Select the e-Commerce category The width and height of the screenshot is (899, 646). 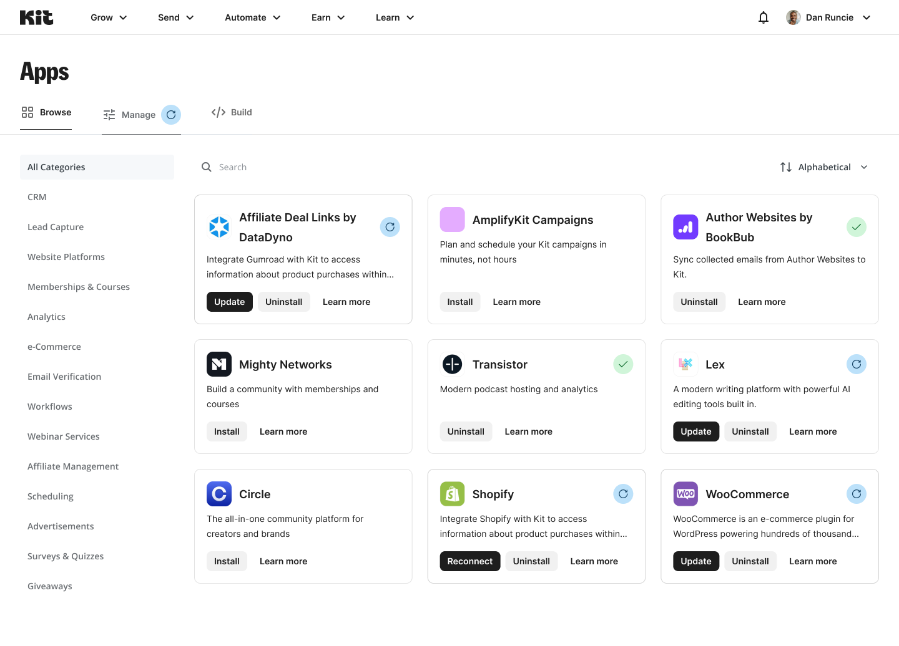97,347
